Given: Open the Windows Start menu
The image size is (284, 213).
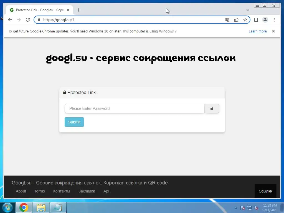Looking at the screenshot, I should (7, 207).
